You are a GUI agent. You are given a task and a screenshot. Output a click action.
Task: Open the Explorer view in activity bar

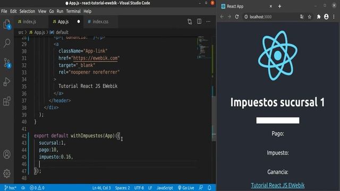pos(7,24)
